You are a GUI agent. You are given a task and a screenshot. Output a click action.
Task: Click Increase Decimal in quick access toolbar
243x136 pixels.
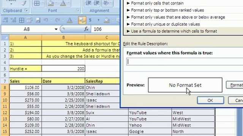(5, 20)
